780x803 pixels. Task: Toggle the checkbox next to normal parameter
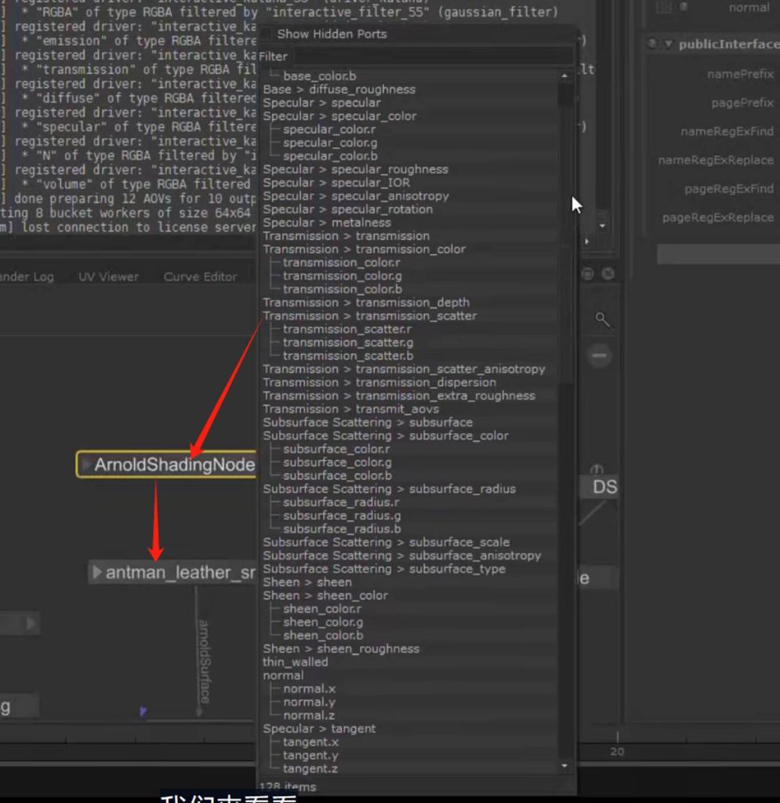(x=663, y=7)
